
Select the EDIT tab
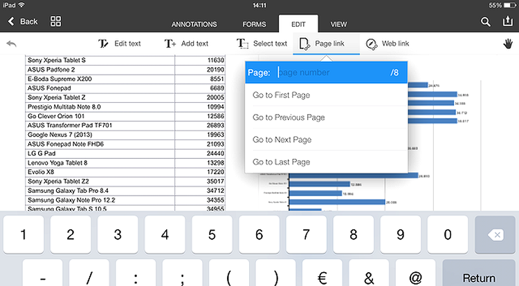pyautogui.click(x=298, y=23)
